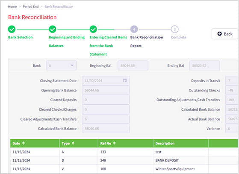239x174 pixels.
Task: Select the row with Ref No 249
Action: (x=124, y=160)
